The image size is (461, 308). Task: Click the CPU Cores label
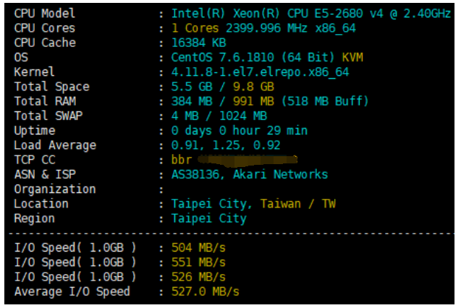tap(45, 28)
